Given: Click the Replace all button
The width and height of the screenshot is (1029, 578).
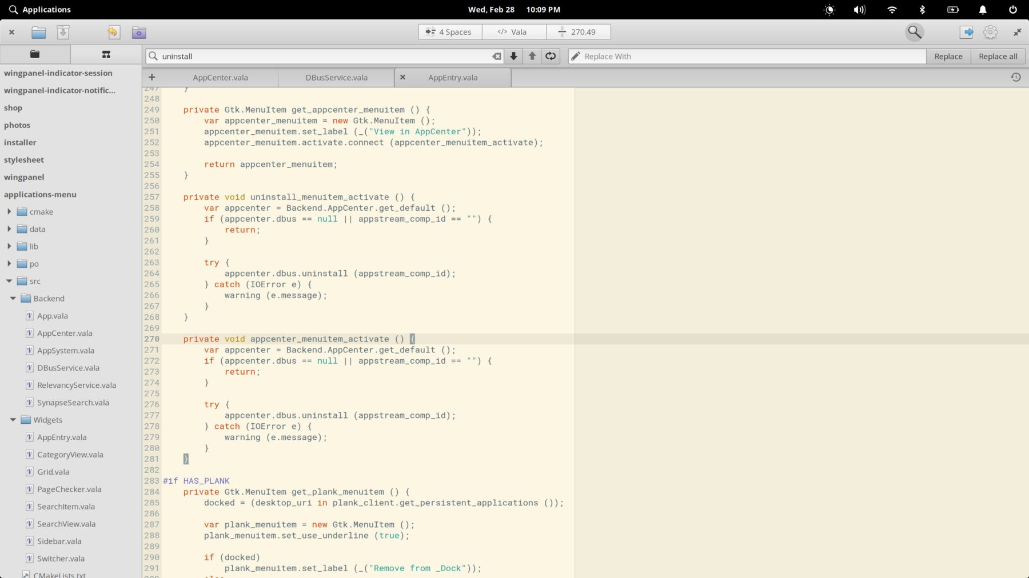Looking at the screenshot, I should coord(998,56).
